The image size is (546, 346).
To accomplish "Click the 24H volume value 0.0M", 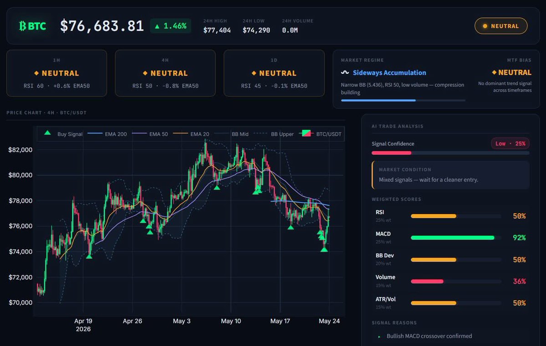I will pyautogui.click(x=290, y=31).
